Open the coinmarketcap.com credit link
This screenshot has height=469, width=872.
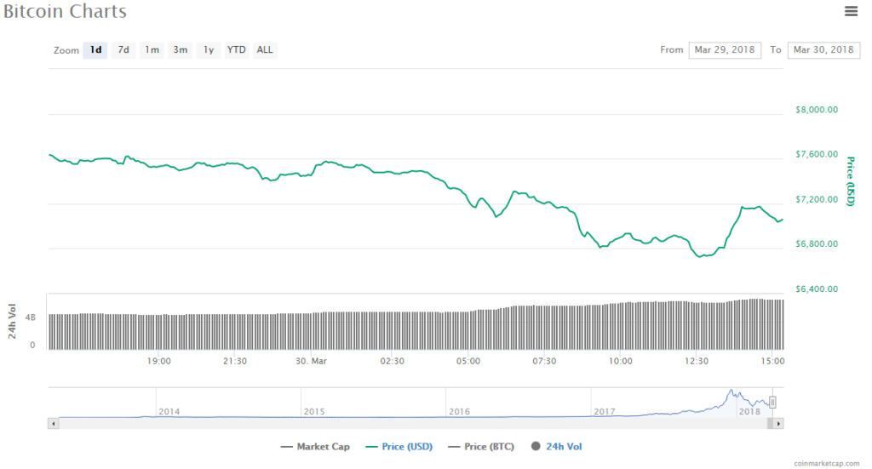pos(826,463)
